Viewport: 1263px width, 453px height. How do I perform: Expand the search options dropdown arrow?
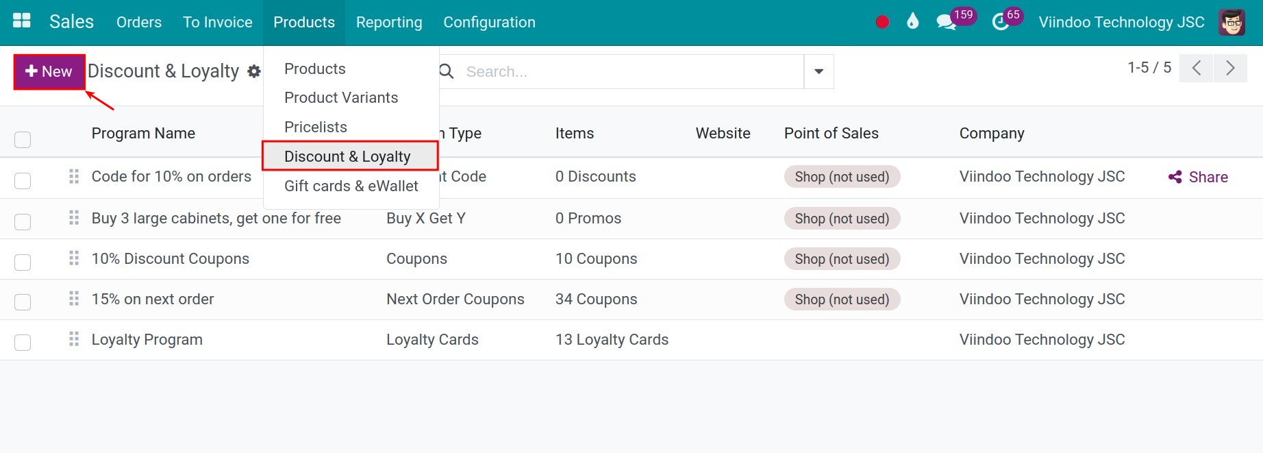818,71
